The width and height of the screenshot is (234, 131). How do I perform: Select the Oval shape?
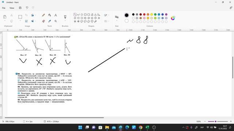[82, 15]
